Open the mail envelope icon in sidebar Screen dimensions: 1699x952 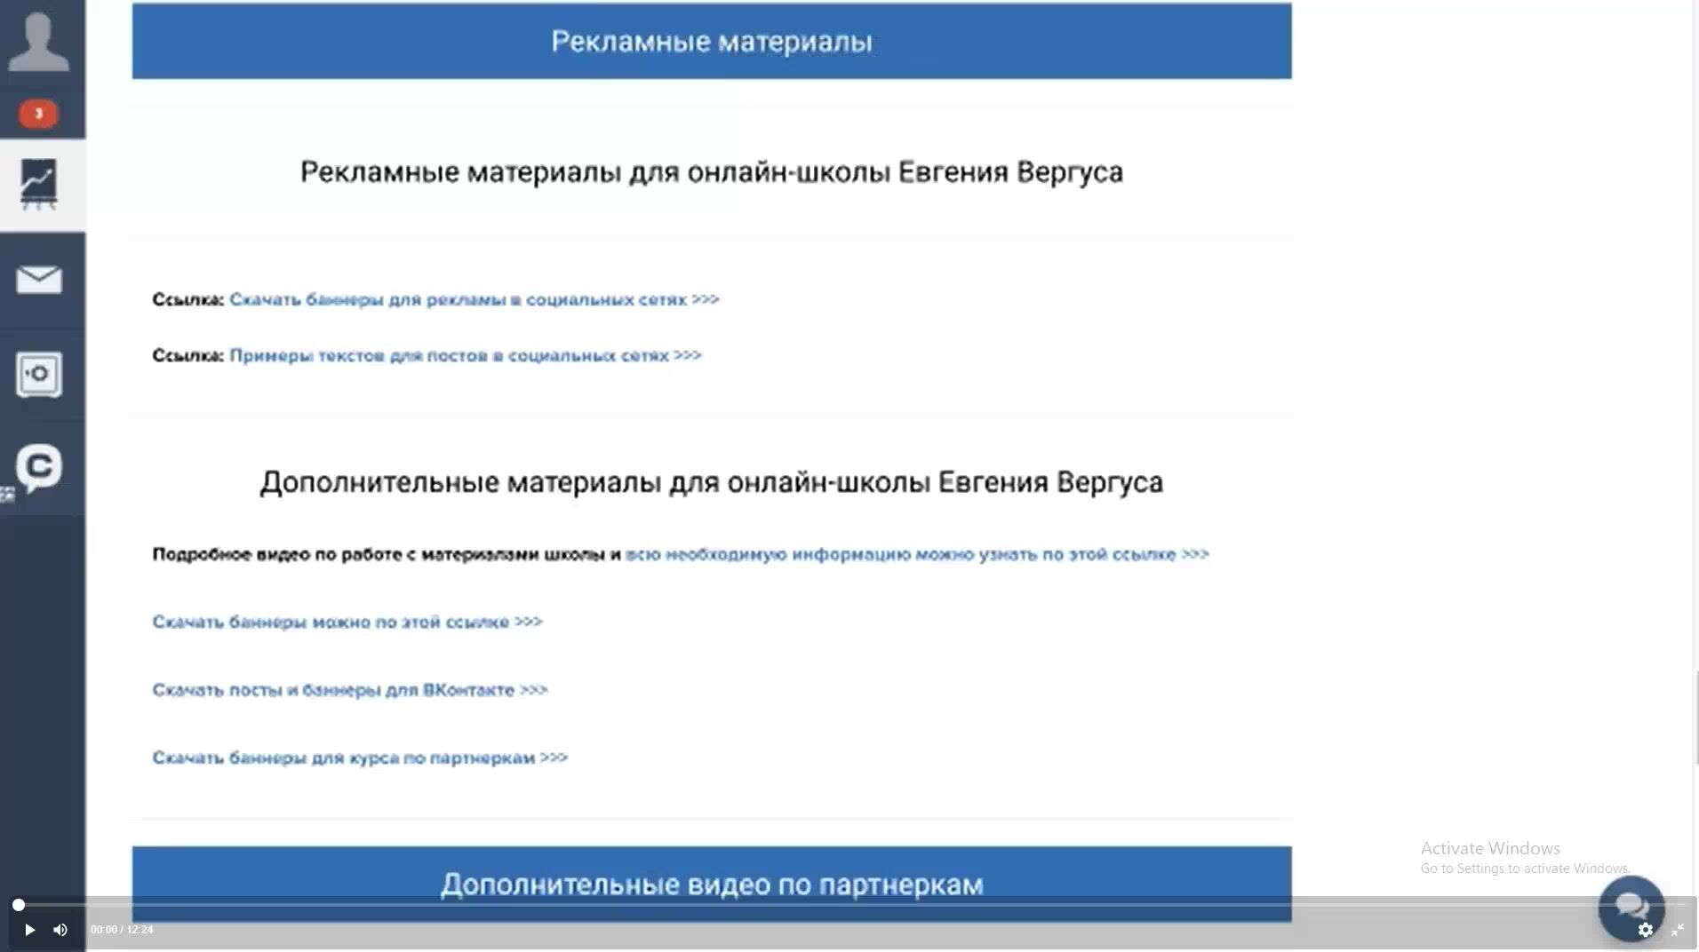39,280
